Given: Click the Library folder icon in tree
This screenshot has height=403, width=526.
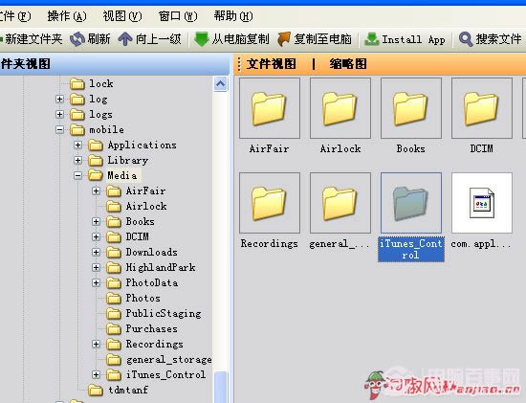Looking at the screenshot, I should coord(96,160).
